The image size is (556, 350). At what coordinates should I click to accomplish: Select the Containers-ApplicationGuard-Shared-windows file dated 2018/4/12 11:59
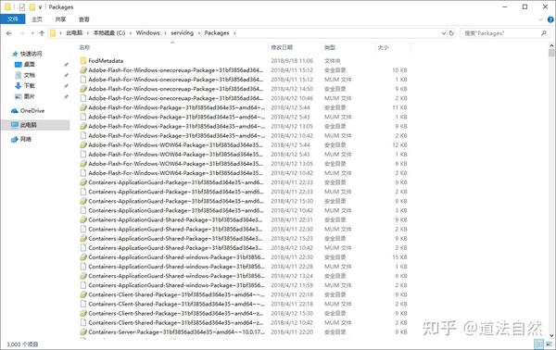[176, 285]
